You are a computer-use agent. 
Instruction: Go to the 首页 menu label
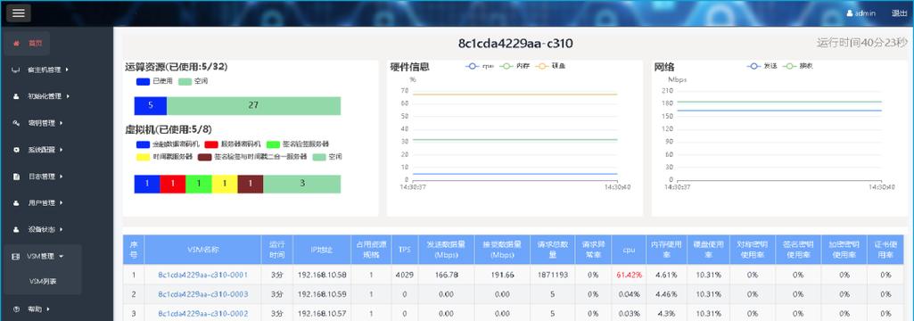pyautogui.click(x=36, y=43)
